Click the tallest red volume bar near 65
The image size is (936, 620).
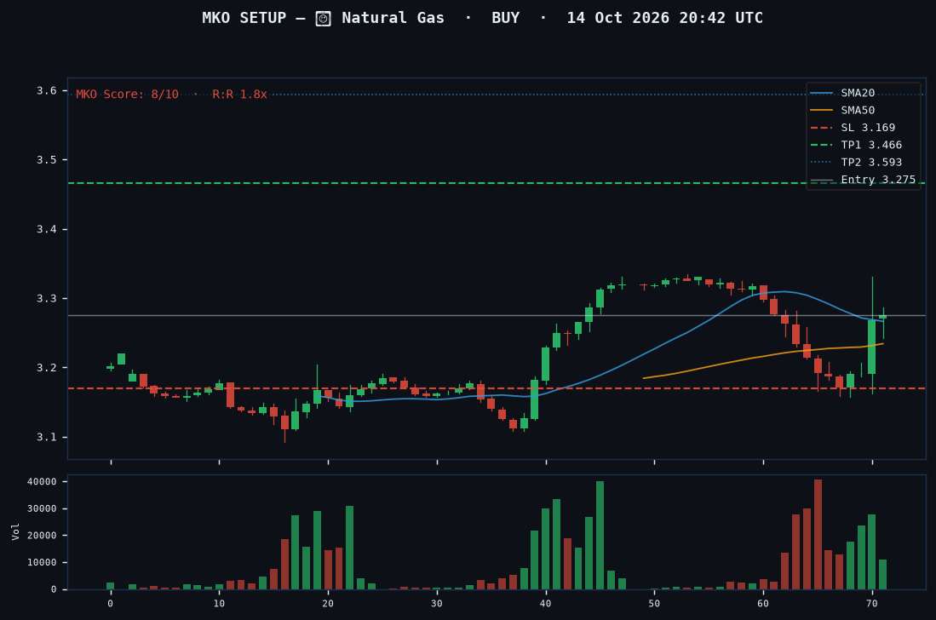pyautogui.click(x=818, y=535)
